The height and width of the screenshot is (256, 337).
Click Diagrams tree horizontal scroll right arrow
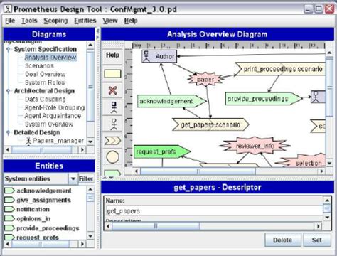[x=82, y=150]
